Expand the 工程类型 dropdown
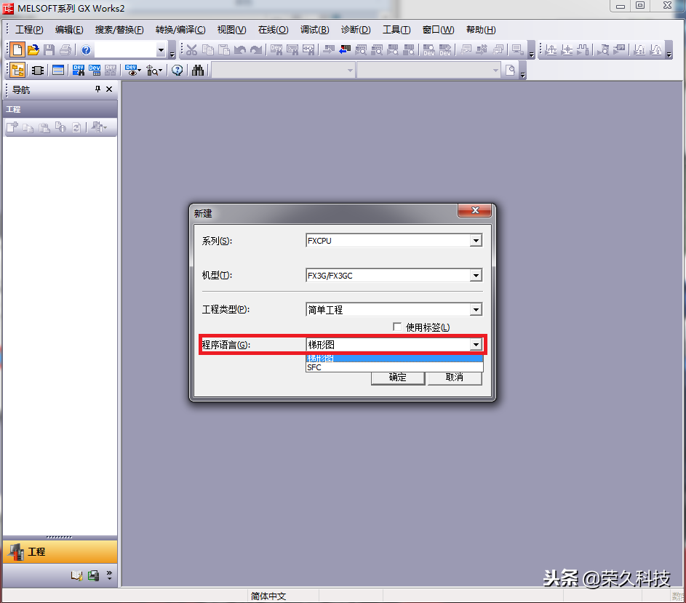Image resolution: width=686 pixels, height=603 pixels. point(476,310)
